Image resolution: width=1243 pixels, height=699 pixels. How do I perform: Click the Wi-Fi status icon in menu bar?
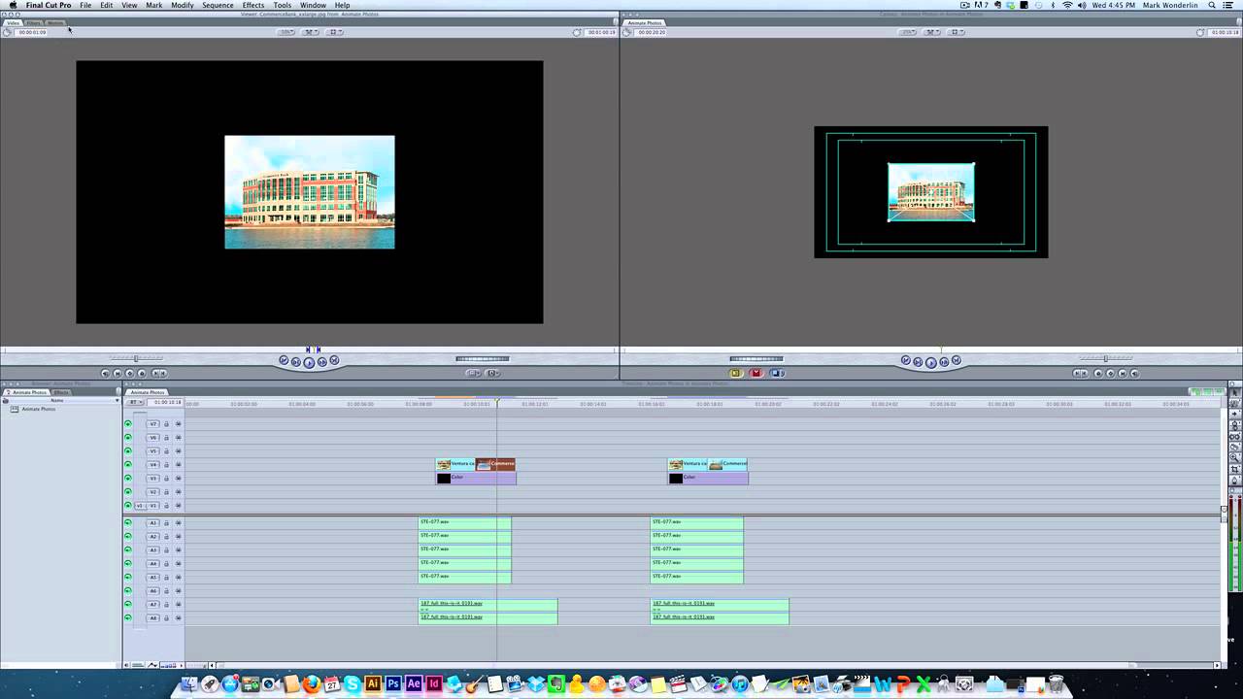(1067, 5)
